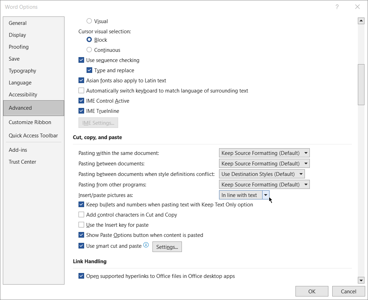This screenshot has height=300, width=368.
Task: Open the Save options category
Action: click(34, 59)
